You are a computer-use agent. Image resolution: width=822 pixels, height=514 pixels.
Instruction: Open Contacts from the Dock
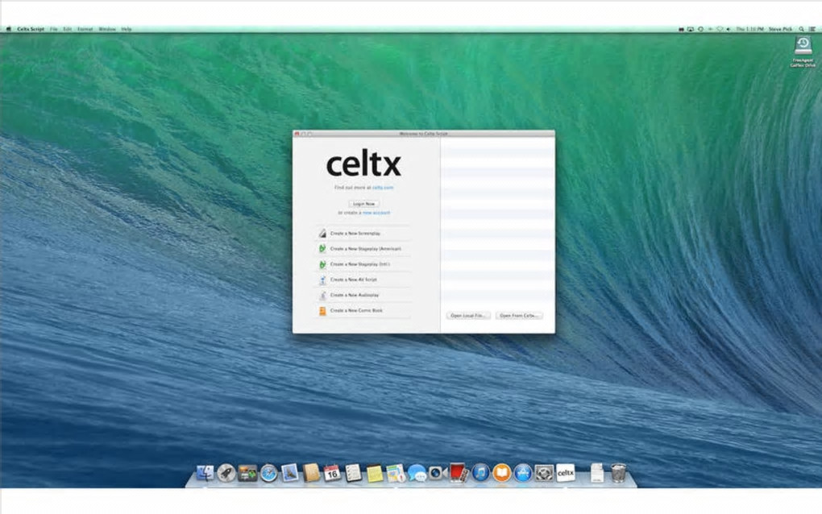tap(311, 473)
